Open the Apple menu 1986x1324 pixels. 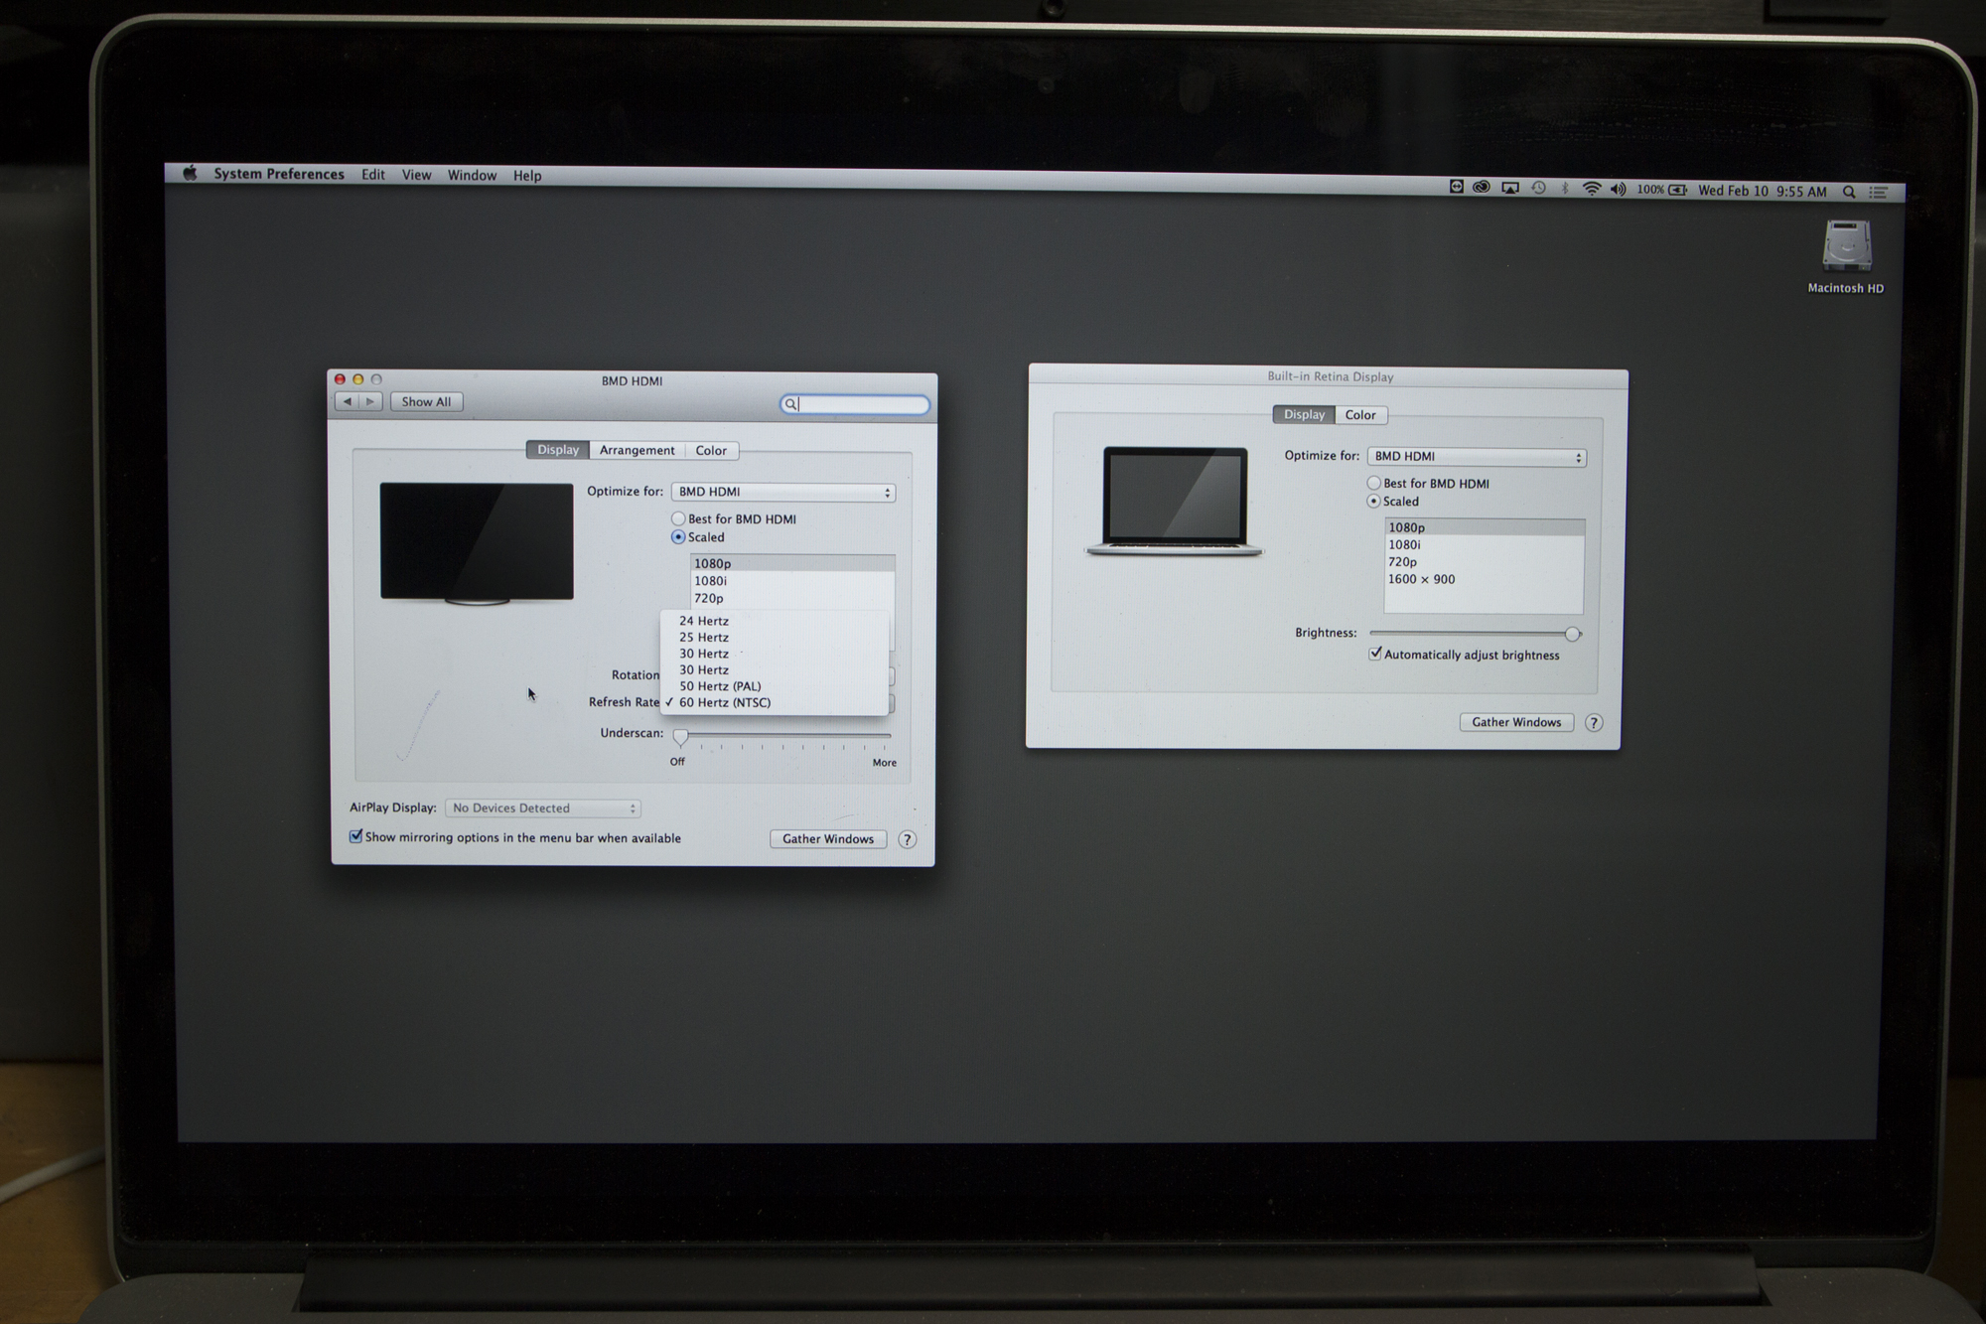coord(190,173)
